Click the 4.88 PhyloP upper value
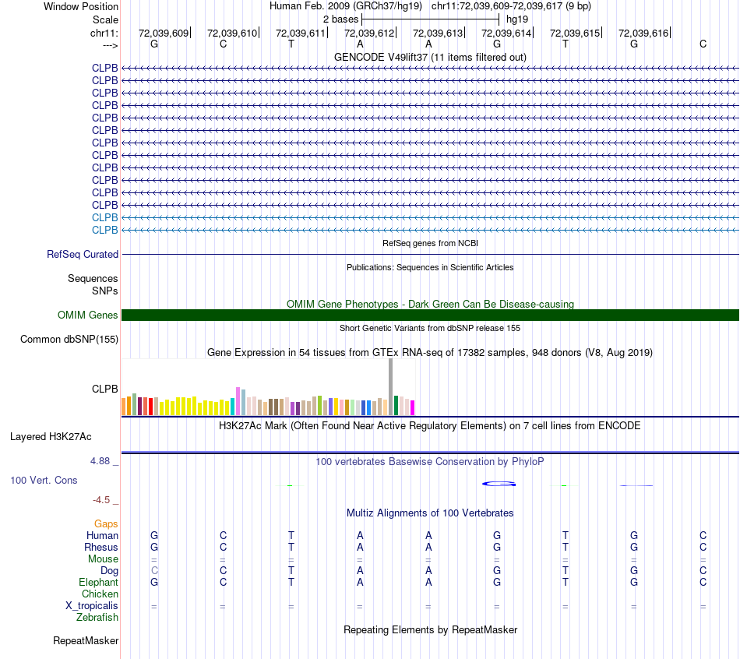Image resolution: width=740 pixels, height=659 pixels. click(x=100, y=460)
